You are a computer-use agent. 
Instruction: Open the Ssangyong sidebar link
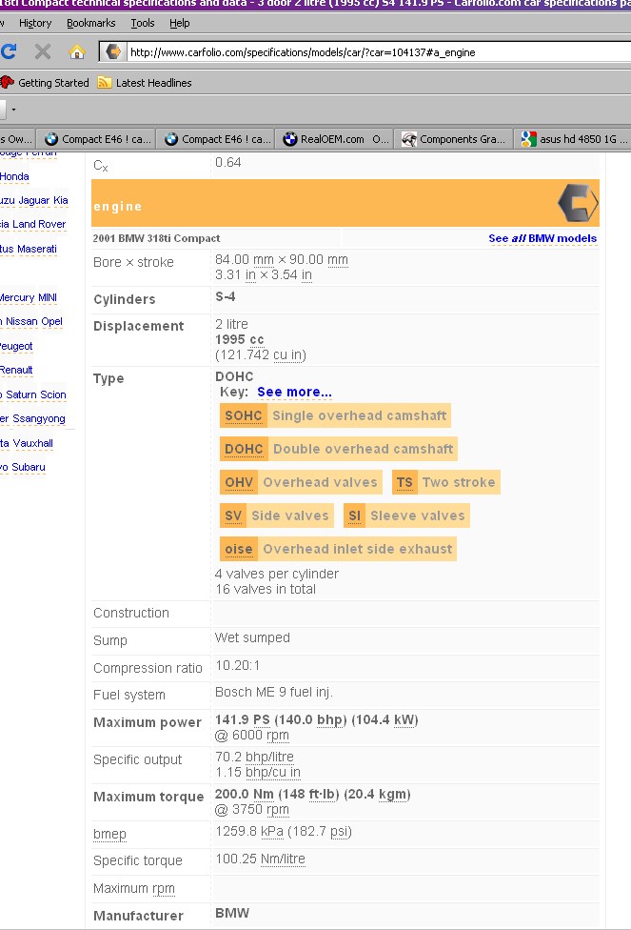[x=38, y=418]
